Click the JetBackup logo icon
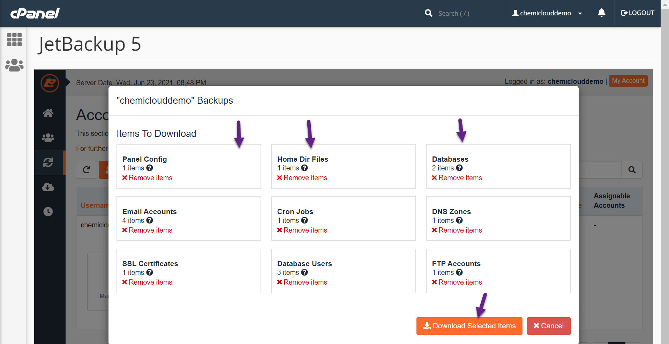 50,83
